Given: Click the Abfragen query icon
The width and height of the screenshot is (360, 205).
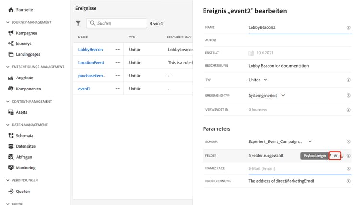Looking at the screenshot, I should (x=11, y=157).
